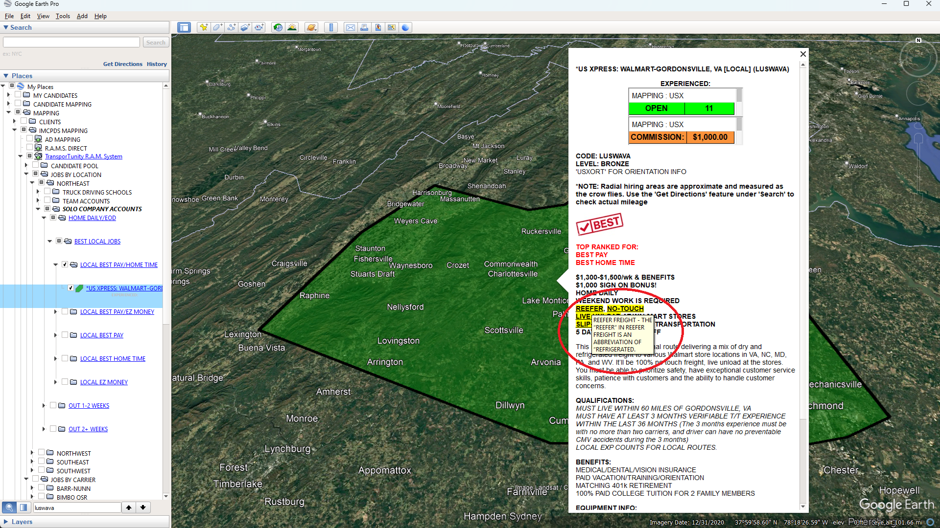This screenshot has width=940, height=528.
Task: Open the Tools menu
Action: point(63,16)
